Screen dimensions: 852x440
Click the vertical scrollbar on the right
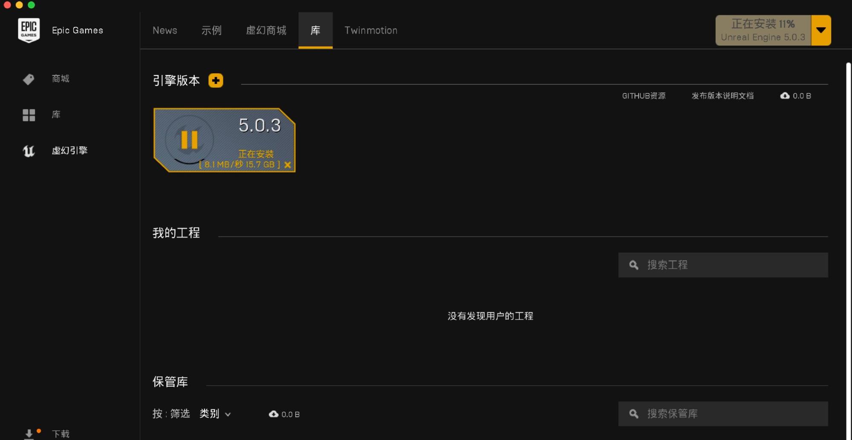849,251
